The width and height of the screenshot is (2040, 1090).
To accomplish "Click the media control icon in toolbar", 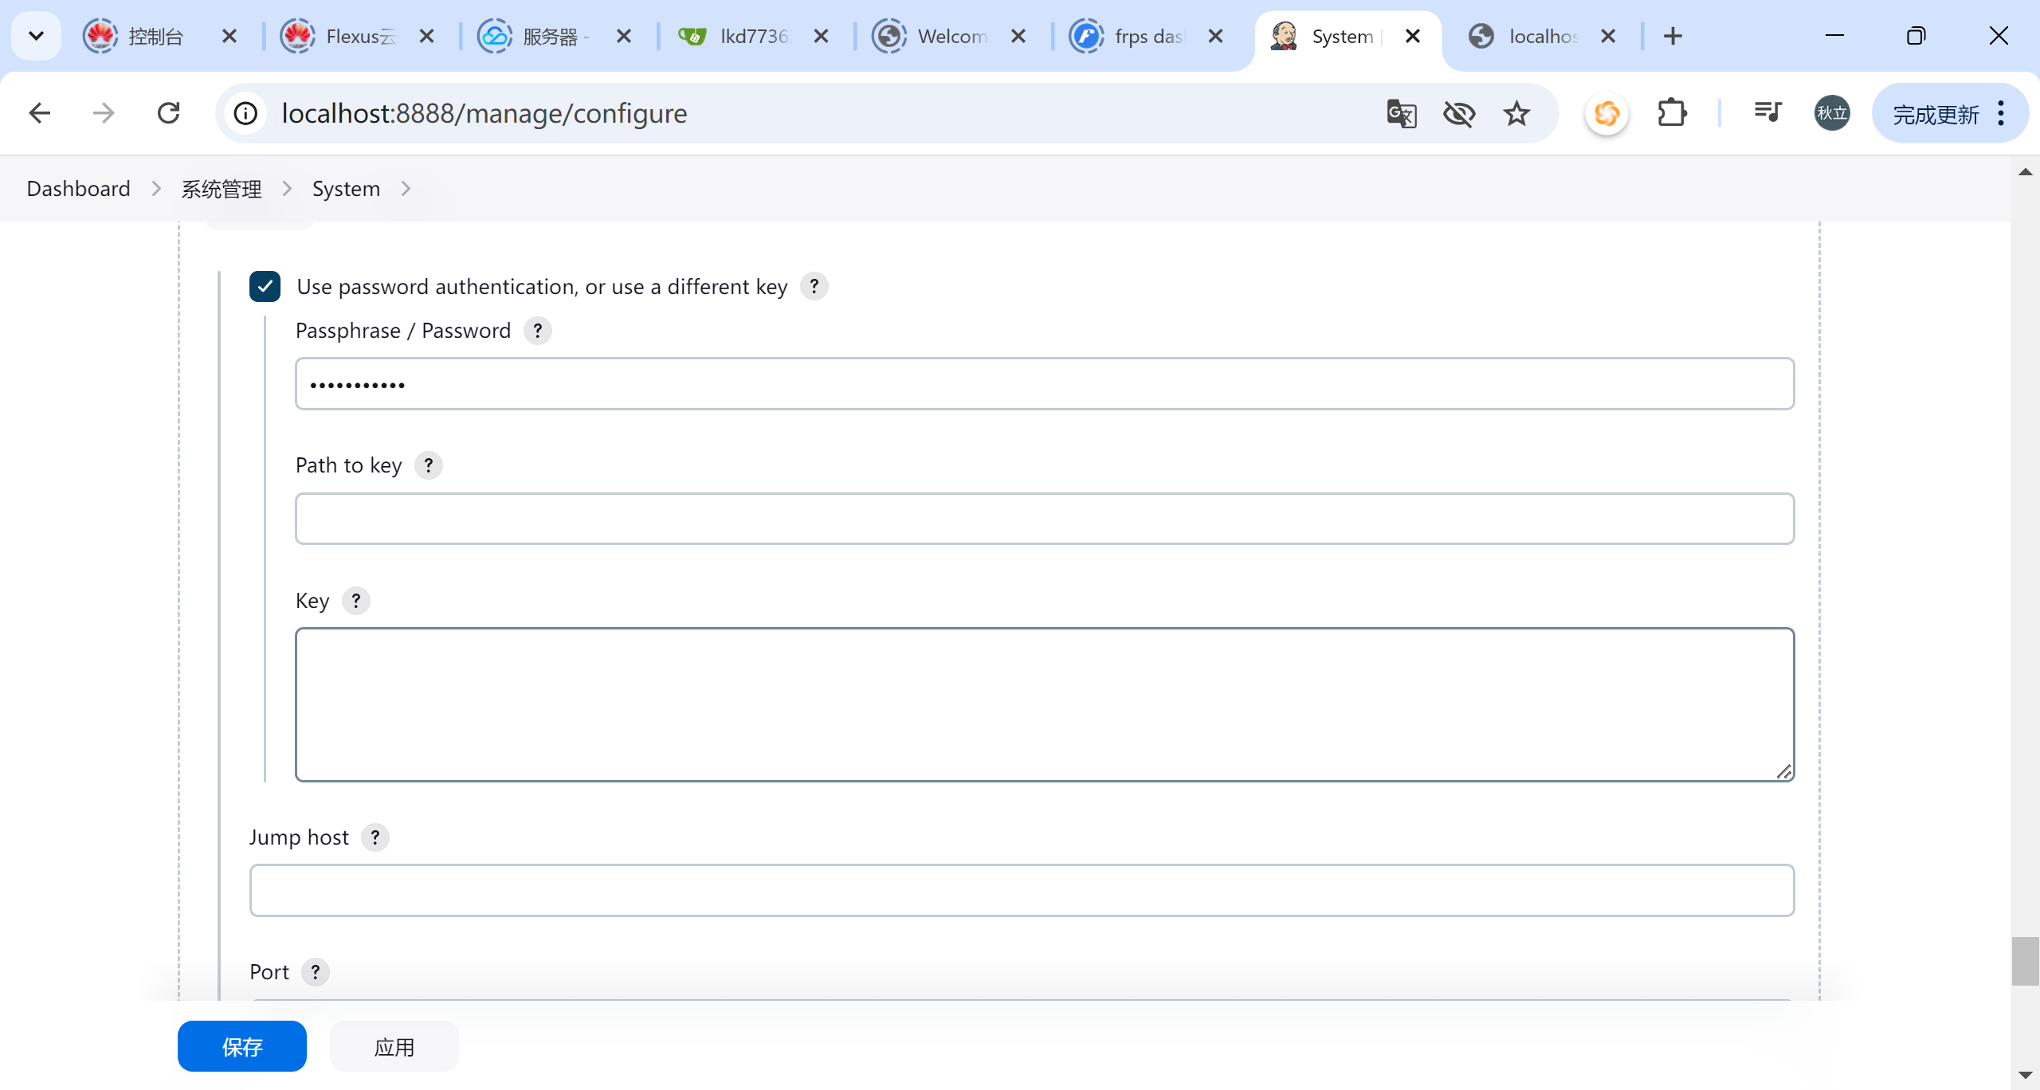I will tap(1767, 112).
